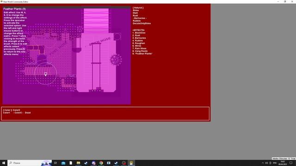296x166 pixels.
Task: Select effect 8. Hang Roots
Action: pyautogui.click(x=140, y=51)
